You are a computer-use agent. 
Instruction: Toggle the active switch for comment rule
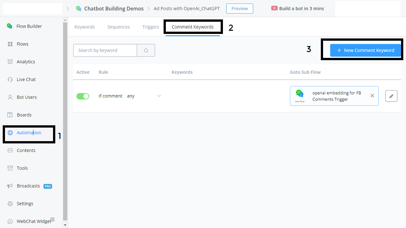pos(83,96)
